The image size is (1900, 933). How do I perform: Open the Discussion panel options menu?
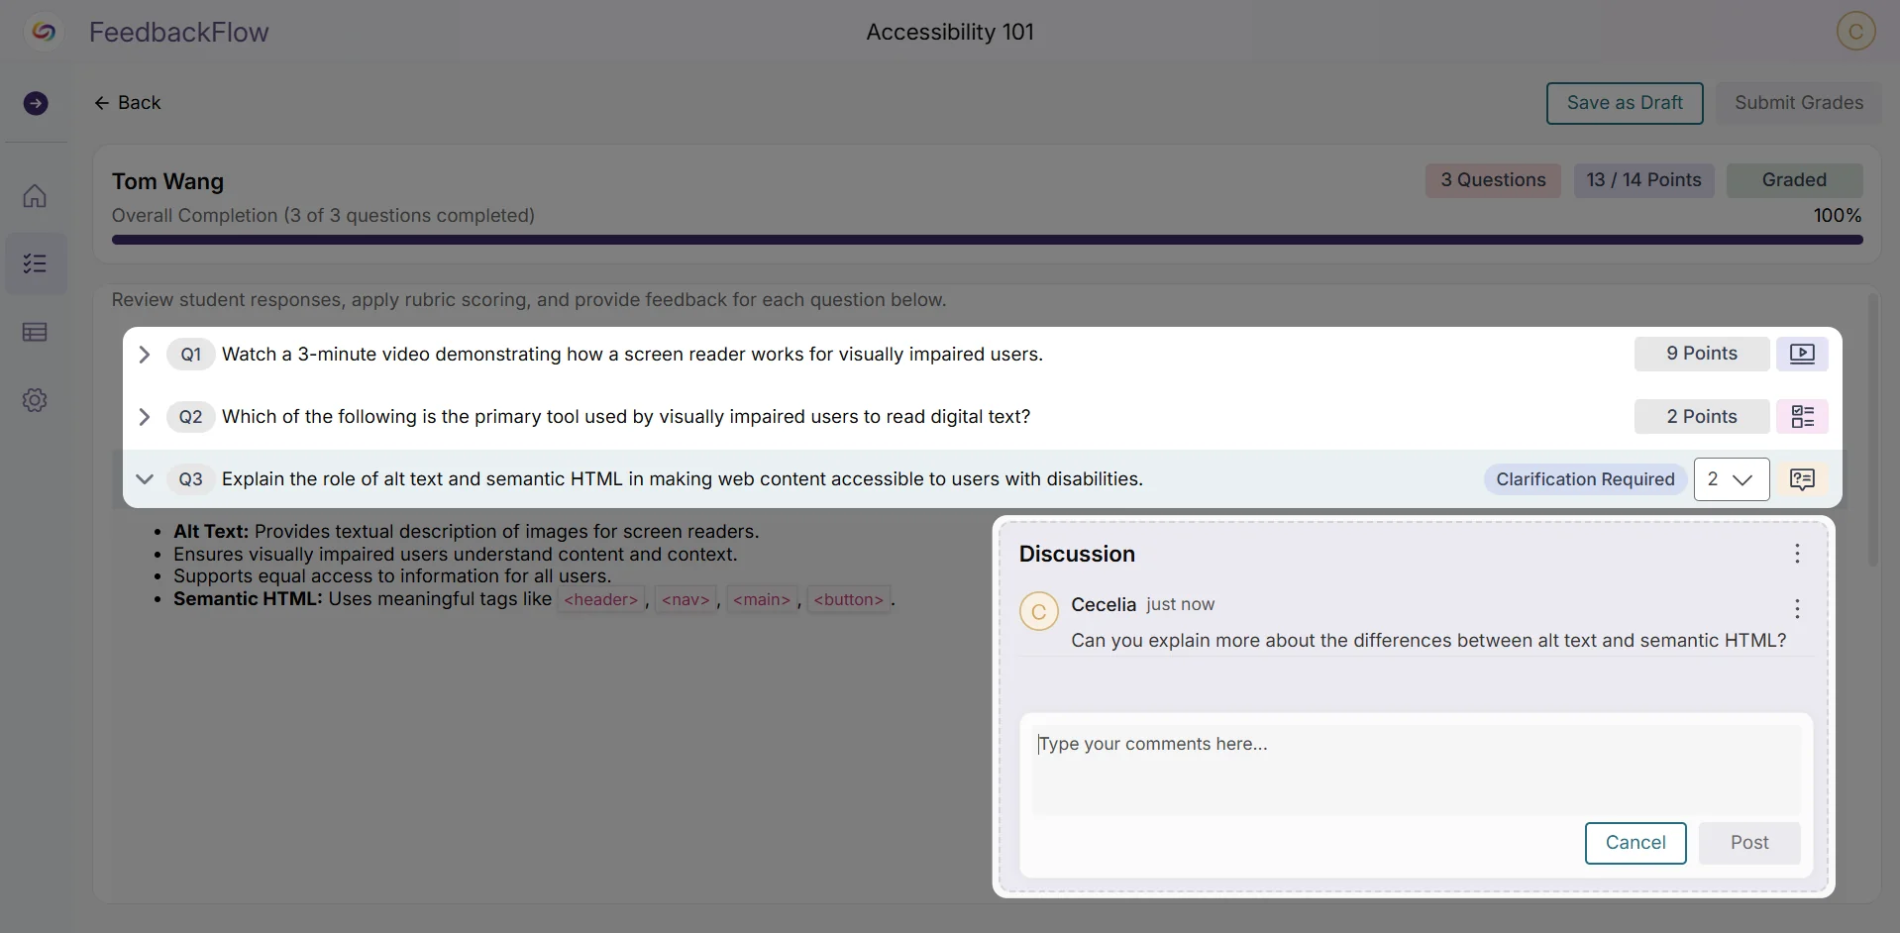[1798, 554]
